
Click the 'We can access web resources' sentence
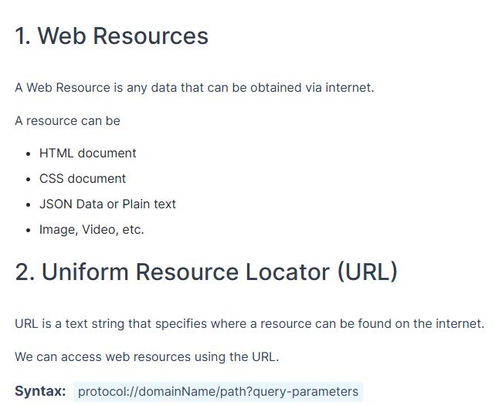(147, 357)
